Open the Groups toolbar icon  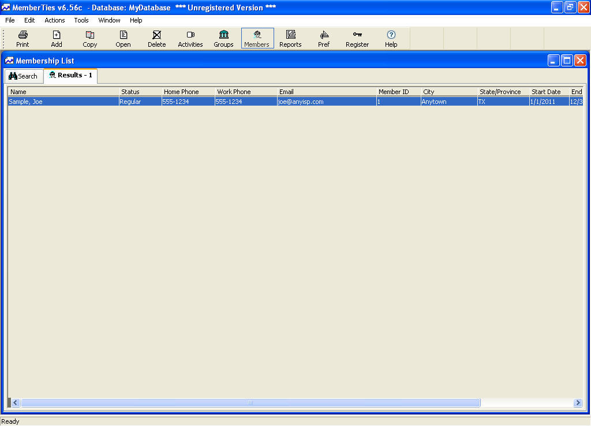[x=223, y=39]
